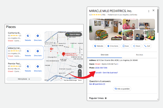Select California Ki... place listing
The width and height of the screenshot is (163, 108).
(x=15, y=37)
